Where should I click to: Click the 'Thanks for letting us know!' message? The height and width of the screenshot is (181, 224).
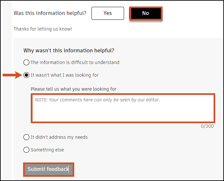click(x=43, y=29)
